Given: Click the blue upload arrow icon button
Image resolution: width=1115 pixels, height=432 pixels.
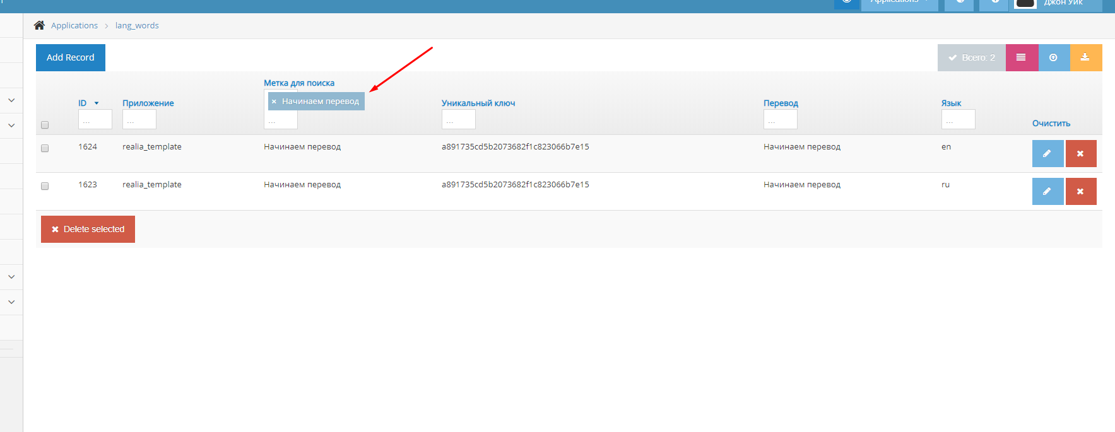Looking at the screenshot, I should point(1053,57).
